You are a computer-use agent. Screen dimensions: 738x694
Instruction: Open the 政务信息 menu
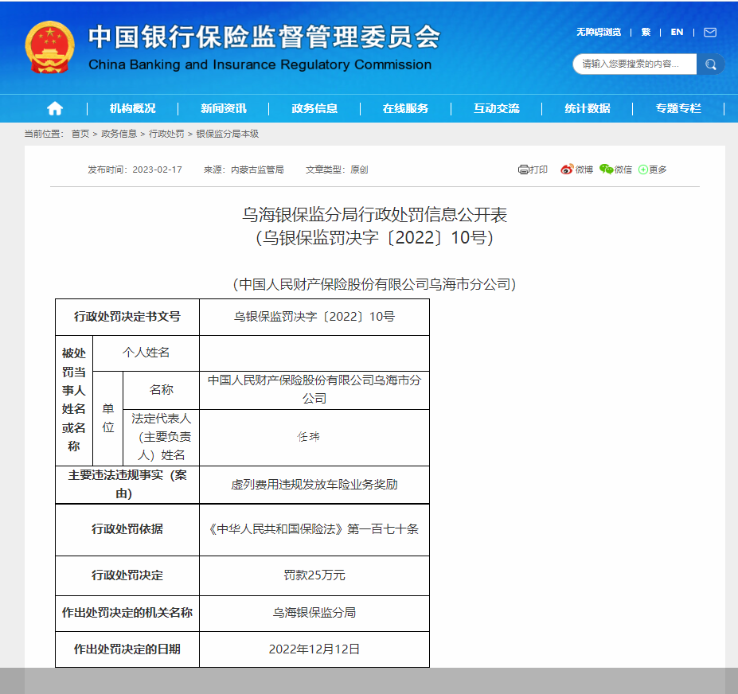314,108
